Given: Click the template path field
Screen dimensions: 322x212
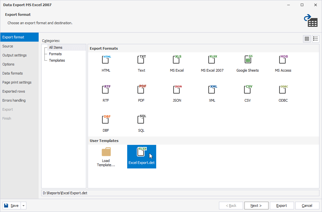Looking at the screenshot, I should 180,193.
